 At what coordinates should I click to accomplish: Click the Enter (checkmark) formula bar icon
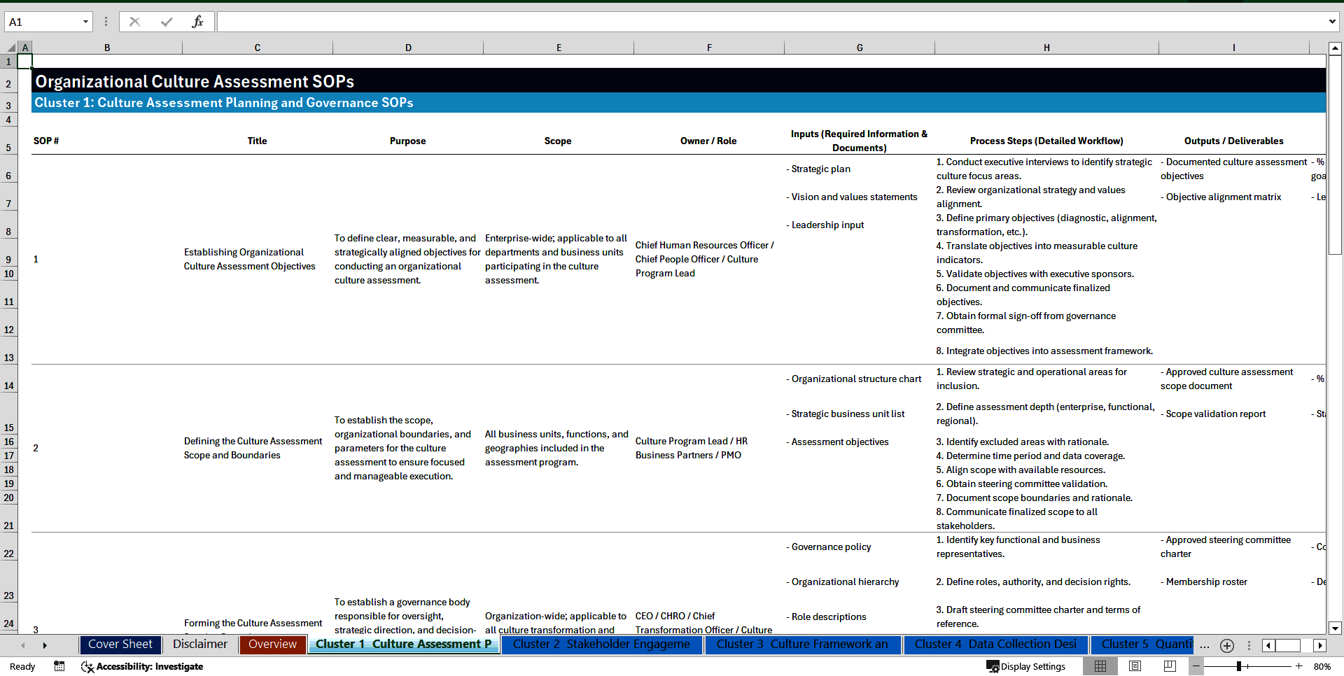point(166,21)
